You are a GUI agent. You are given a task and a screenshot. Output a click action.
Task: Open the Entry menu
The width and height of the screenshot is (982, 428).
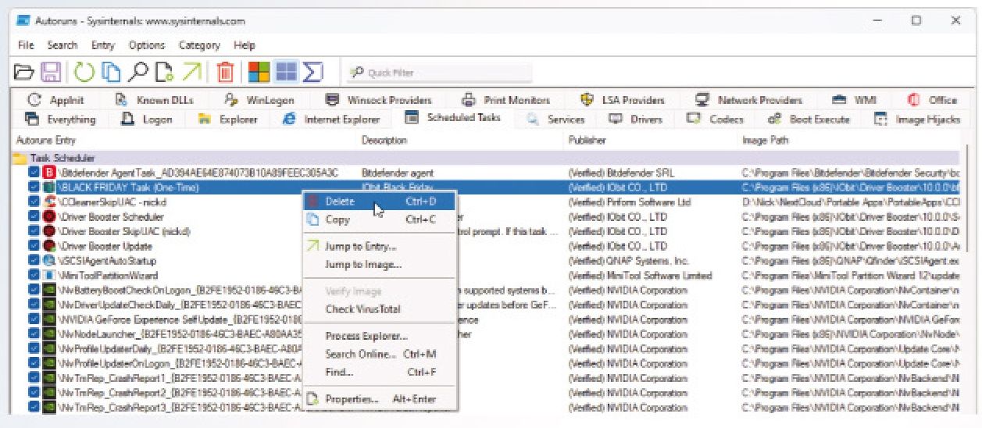point(102,45)
